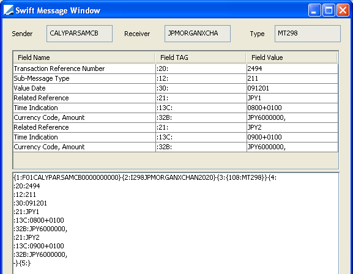The height and width of the screenshot is (274, 353).
Task: Select the Value Date row
Action: 176,88
